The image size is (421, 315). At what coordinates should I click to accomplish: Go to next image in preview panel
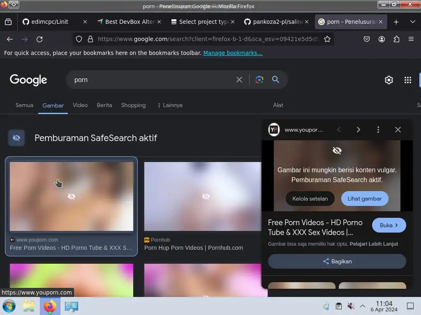[359, 130]
